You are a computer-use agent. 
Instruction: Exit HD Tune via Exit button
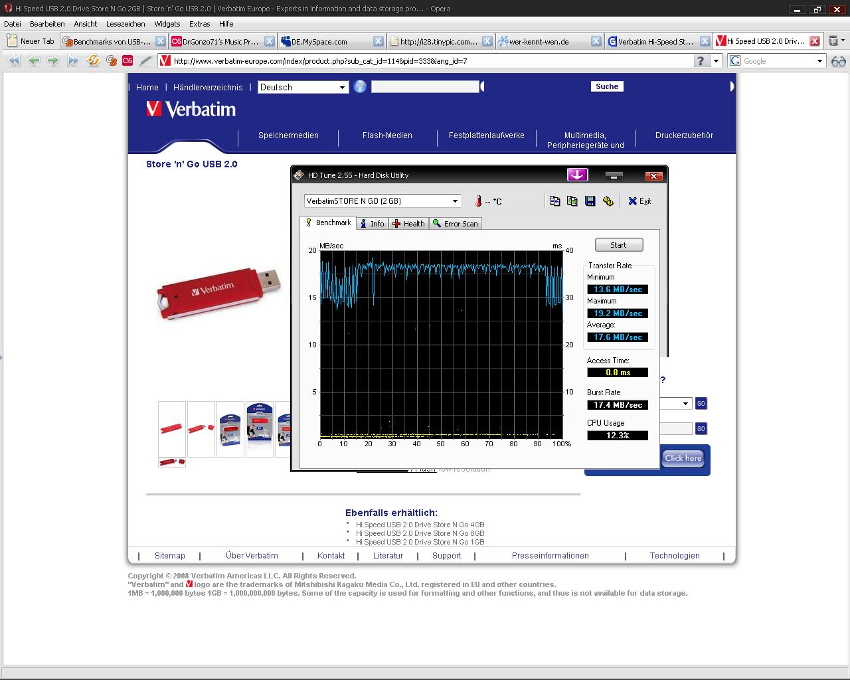tap(639, 201)
